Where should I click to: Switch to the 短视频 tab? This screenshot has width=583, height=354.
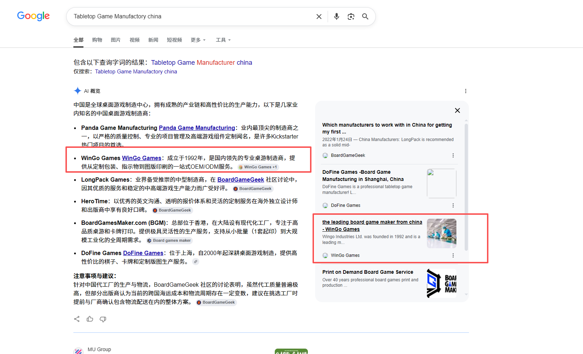pyautogui.click(x=174, y=40)
